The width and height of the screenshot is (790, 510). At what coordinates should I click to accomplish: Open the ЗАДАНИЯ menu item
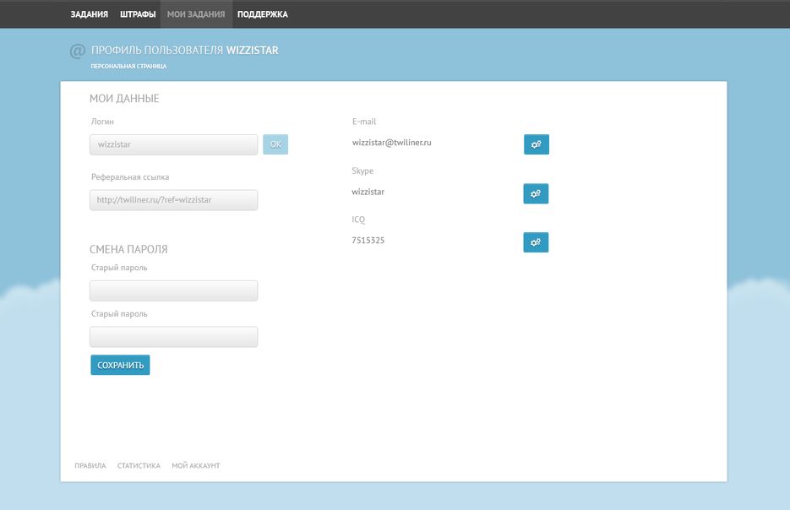[x=89, y=14]
